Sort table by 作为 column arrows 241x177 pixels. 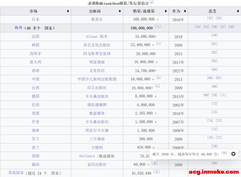[185, 11]
